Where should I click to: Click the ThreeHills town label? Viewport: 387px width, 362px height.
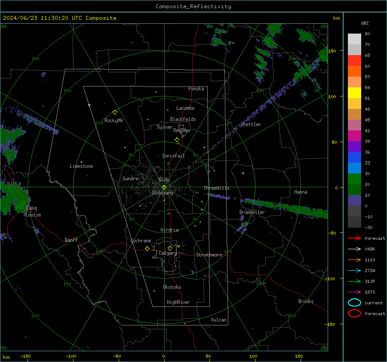coord(216,188)
